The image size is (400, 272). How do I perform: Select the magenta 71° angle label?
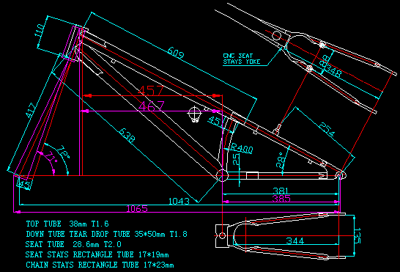pyautogui.click(x=52, y=157)
